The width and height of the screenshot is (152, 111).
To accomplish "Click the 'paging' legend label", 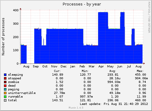I will [x=13, y=89].
